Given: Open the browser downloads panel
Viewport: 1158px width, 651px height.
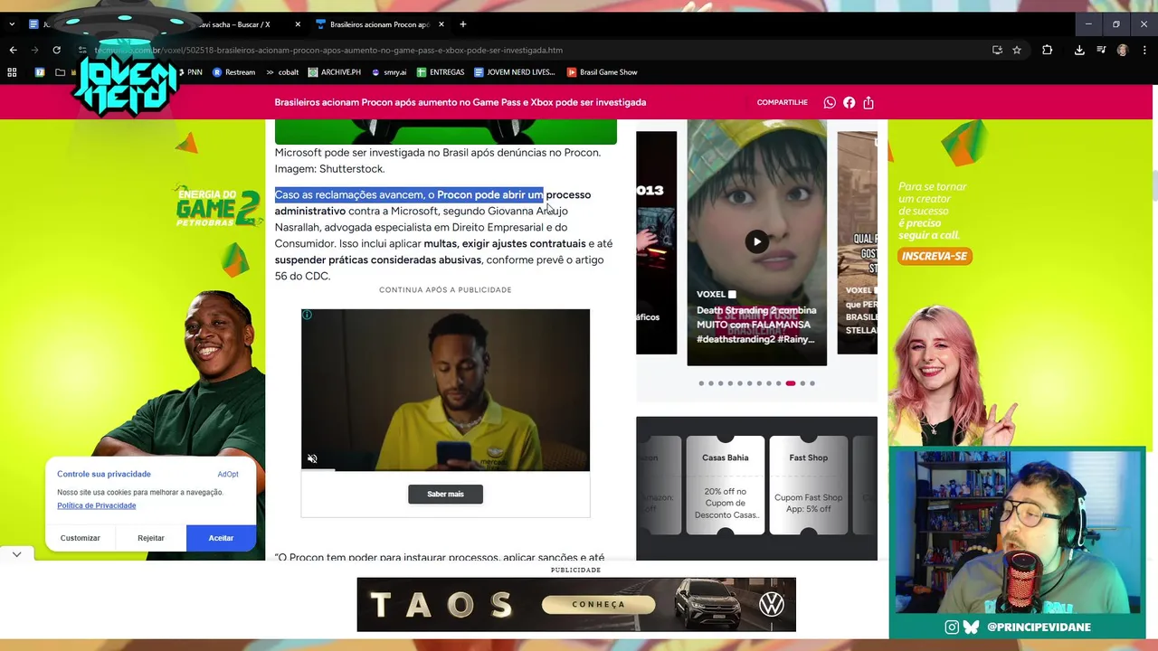Looking at the screenshot, I should coord(1079,50).
